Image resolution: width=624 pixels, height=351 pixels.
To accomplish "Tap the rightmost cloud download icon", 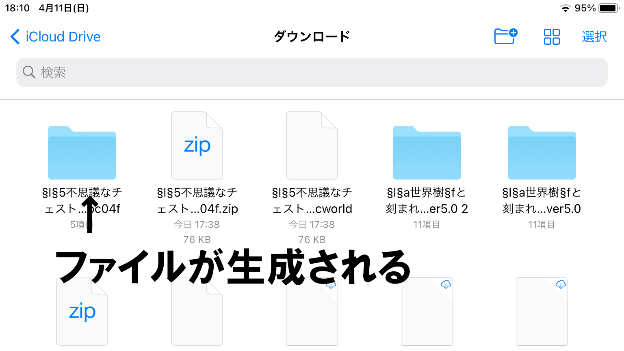I will [561, 285].
